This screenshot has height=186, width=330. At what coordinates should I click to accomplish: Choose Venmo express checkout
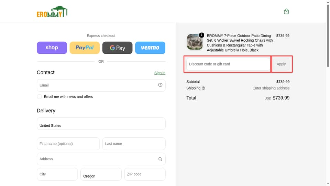[150, 48]
